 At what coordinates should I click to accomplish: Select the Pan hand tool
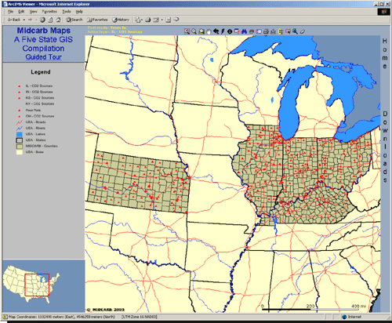point(209,31)
